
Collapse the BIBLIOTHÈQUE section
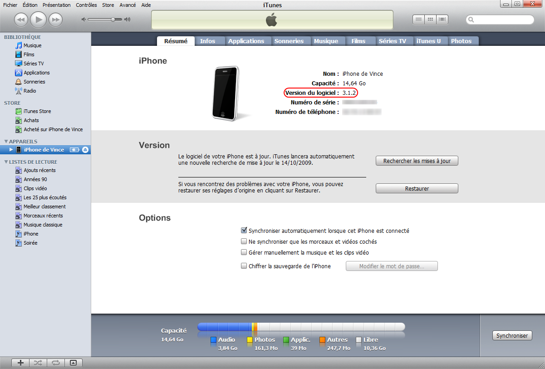(6, 37)
